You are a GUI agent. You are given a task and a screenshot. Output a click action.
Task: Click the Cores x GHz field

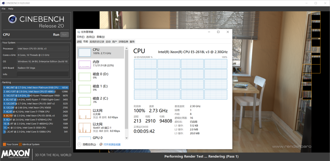point(43,55)
